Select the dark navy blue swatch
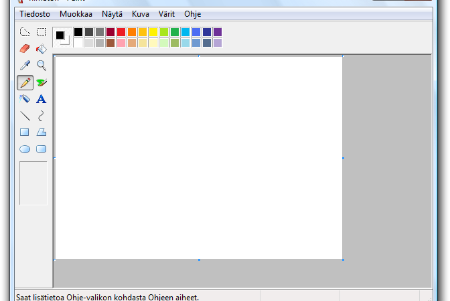The width and height of the screenshot is (450, 301). point(207,32)
